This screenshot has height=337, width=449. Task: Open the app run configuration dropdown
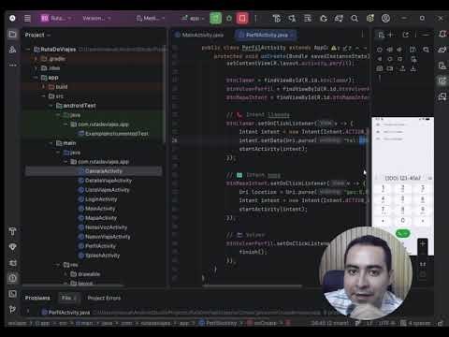[x=194, y=19]
